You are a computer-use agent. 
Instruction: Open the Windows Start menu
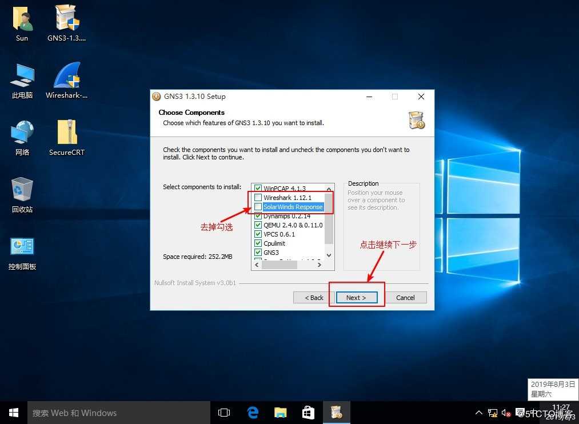pyautogui.click(x=14, y=413)
